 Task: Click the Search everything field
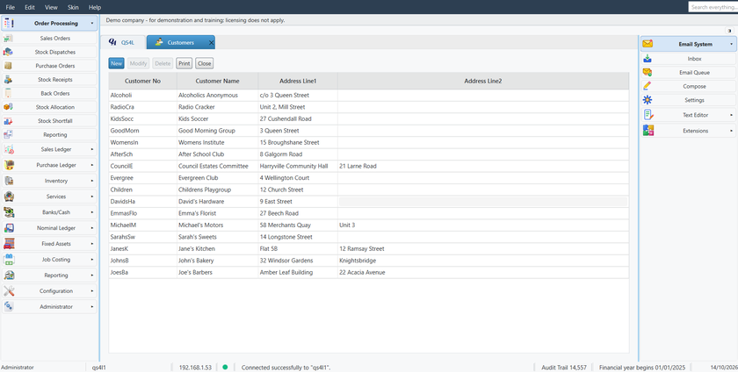coord(713,7)
